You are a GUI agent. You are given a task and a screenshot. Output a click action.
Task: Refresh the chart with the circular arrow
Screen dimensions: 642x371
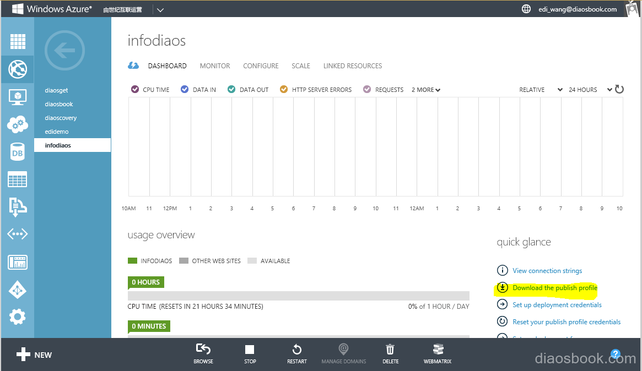click(619, 89)
